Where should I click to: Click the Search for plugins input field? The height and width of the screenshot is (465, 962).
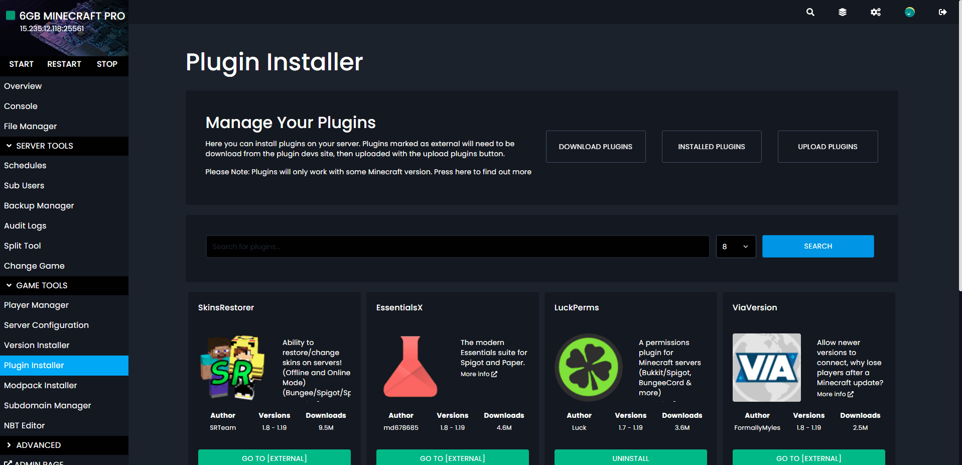point(458,247)
